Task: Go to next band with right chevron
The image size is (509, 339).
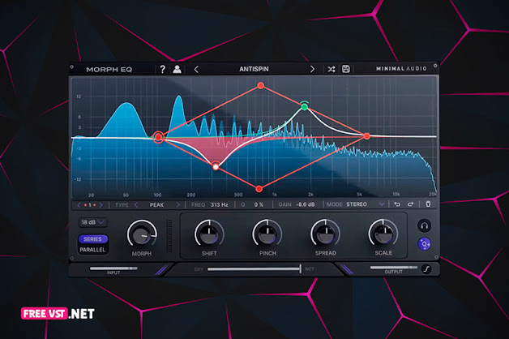Action: [101, 205]
